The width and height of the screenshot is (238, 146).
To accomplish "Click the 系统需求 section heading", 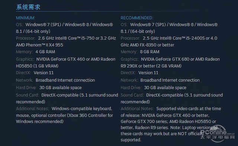I will point(28,7).
